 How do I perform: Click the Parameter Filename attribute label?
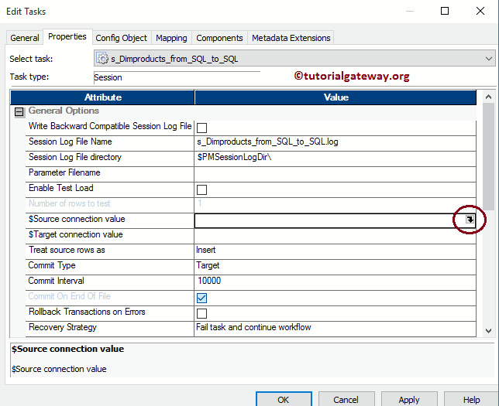(64, 172)
